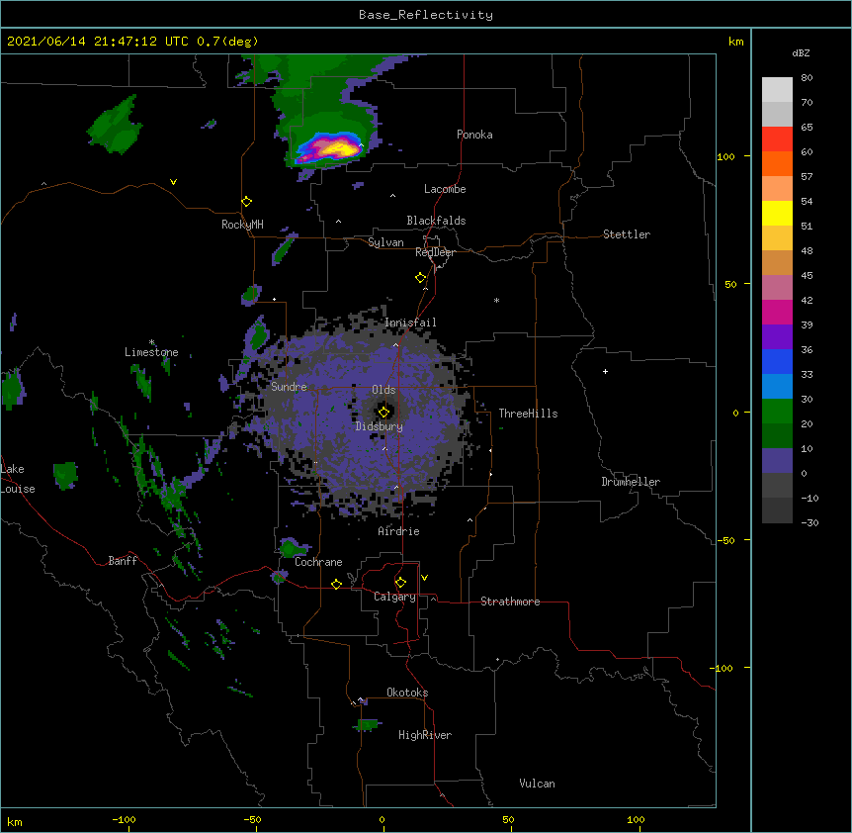Click the yellow diamond marker above Calgary label

400,583
